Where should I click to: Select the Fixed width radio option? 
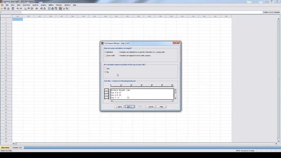click(x=105, y=56)
